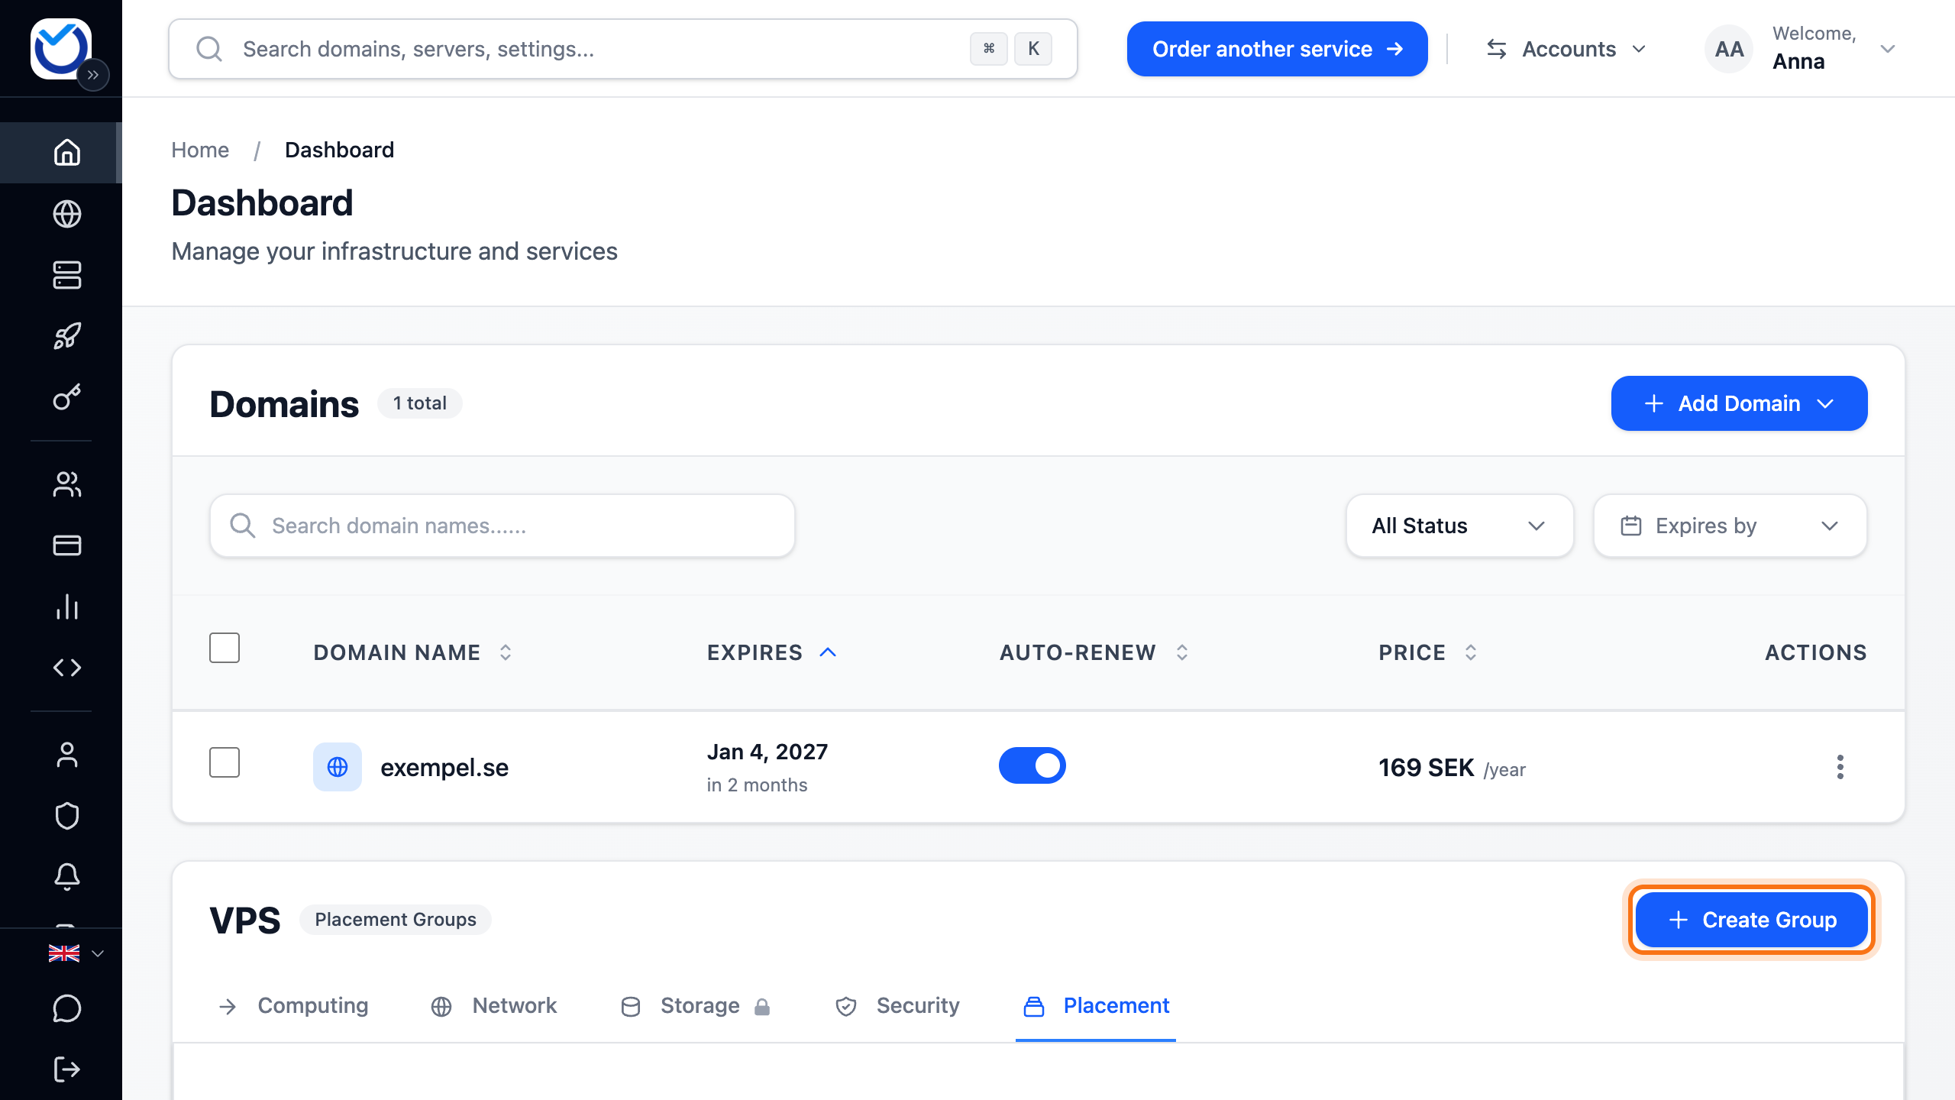Open the single user profile sidebar icon
The width and height of the screenshot is (1955, 1100).
67,755
